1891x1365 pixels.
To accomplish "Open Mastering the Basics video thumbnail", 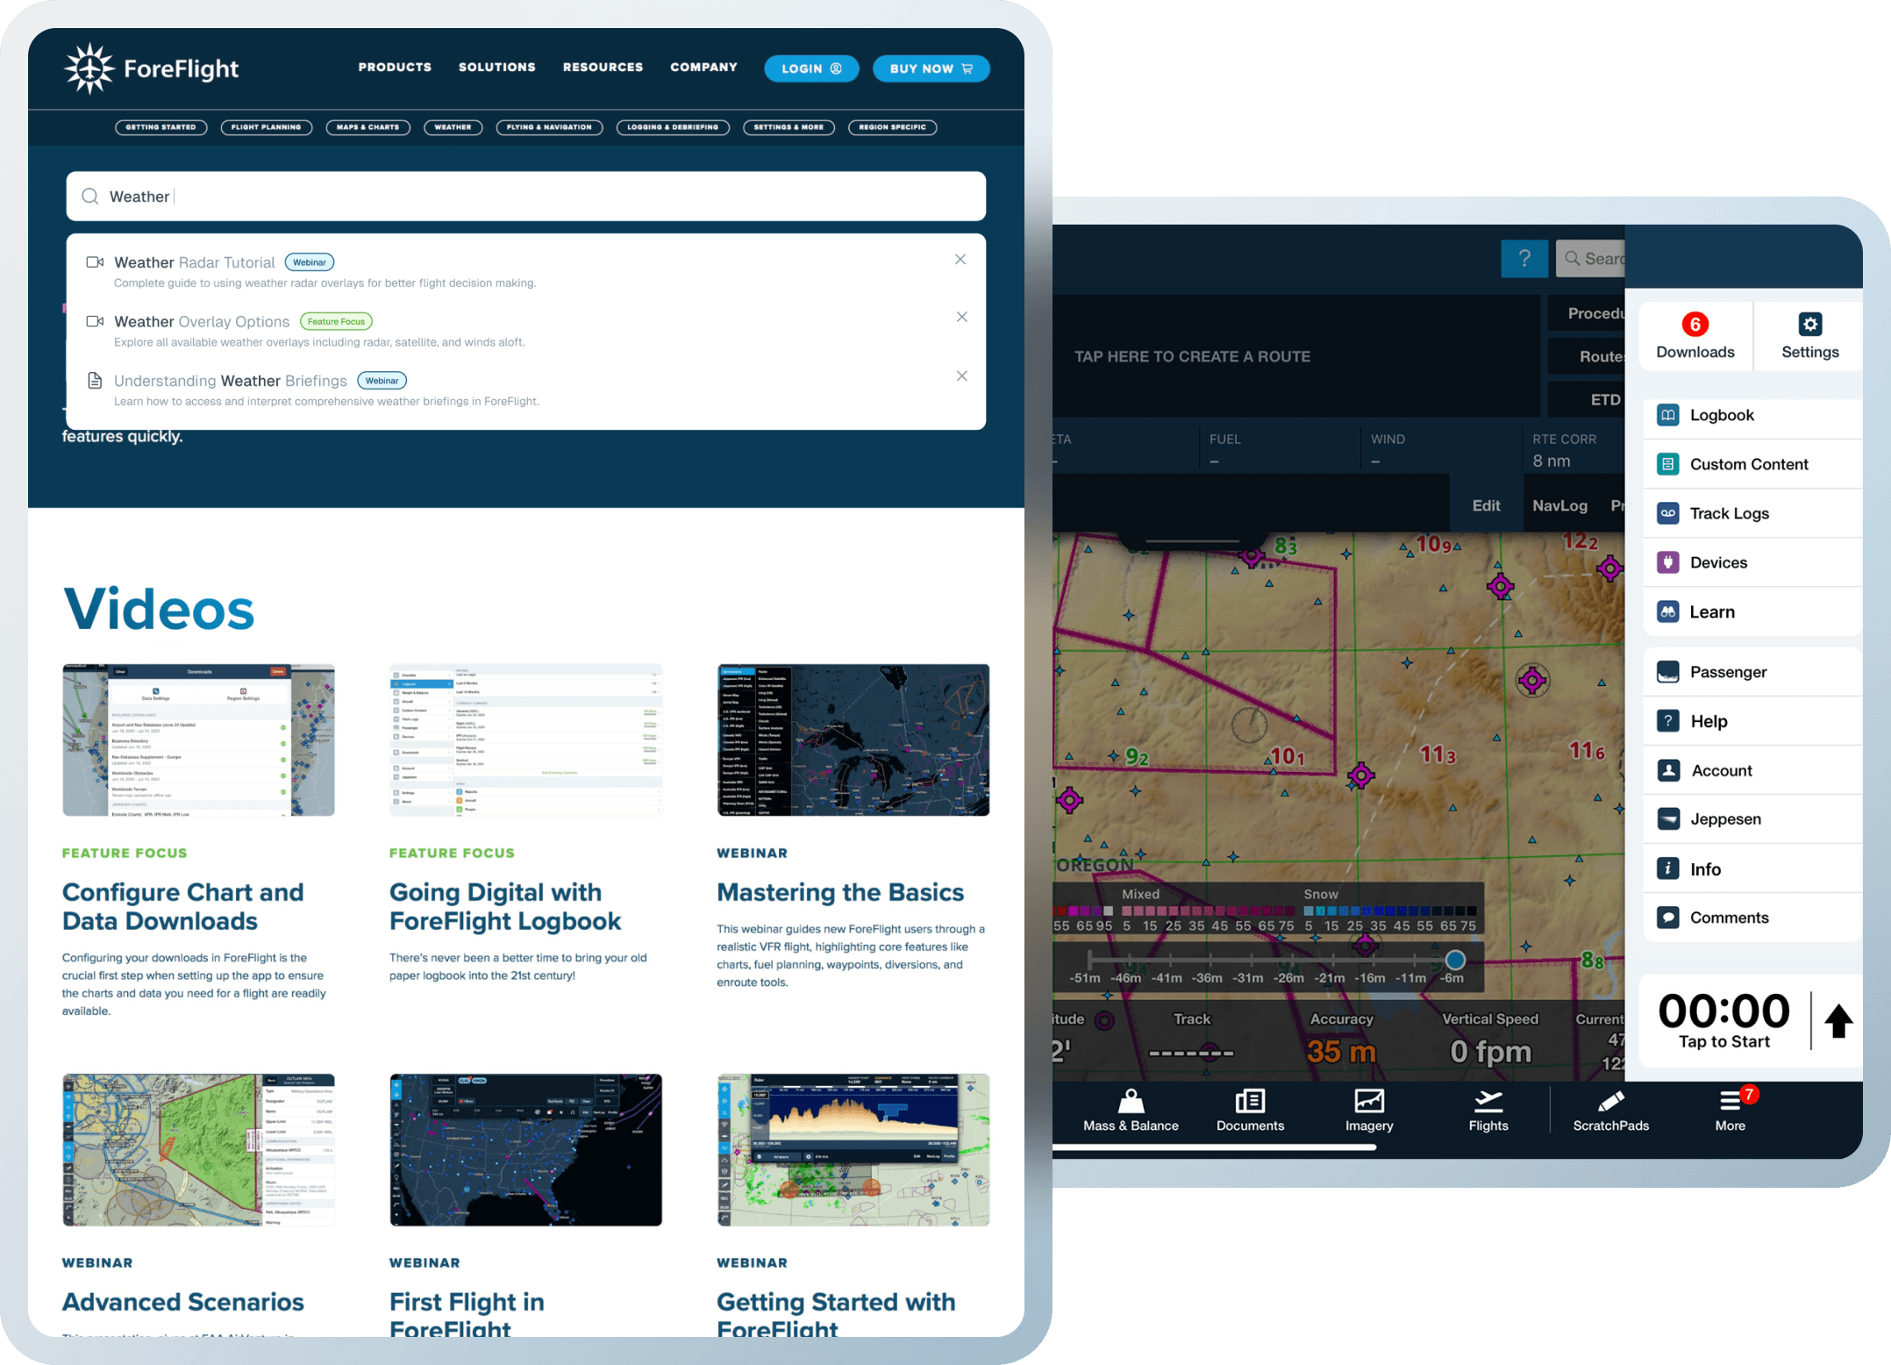I will (x=853, y=740).
